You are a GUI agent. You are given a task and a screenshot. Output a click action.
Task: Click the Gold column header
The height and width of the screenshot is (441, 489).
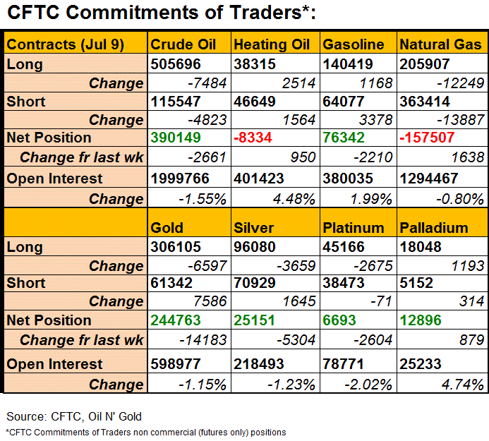tap(167, 227)
